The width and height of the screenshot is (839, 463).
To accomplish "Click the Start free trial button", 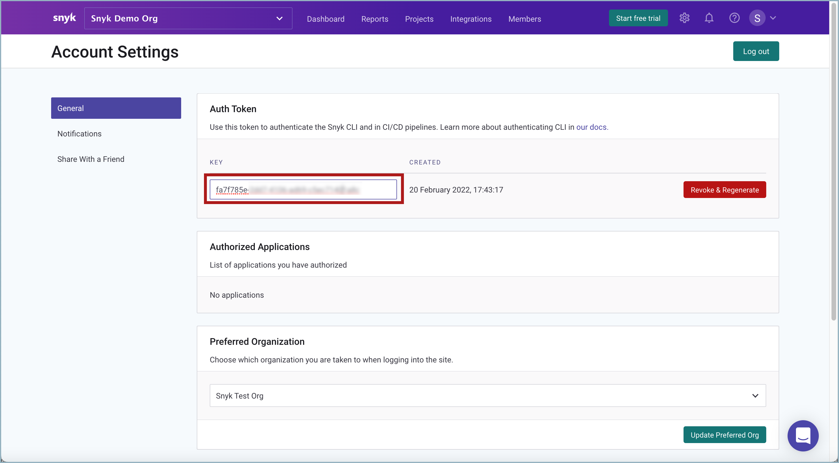I will point(638,18).
